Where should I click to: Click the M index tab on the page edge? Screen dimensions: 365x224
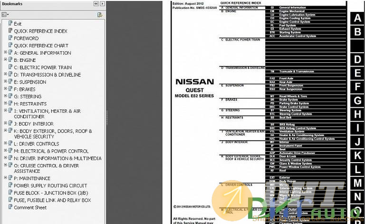coord(357,183)
